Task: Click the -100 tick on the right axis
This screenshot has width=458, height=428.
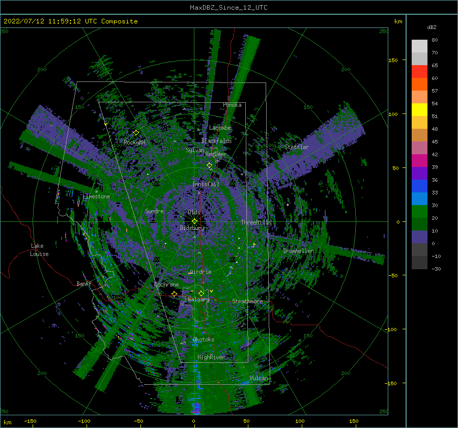Action: pos(390,329)
